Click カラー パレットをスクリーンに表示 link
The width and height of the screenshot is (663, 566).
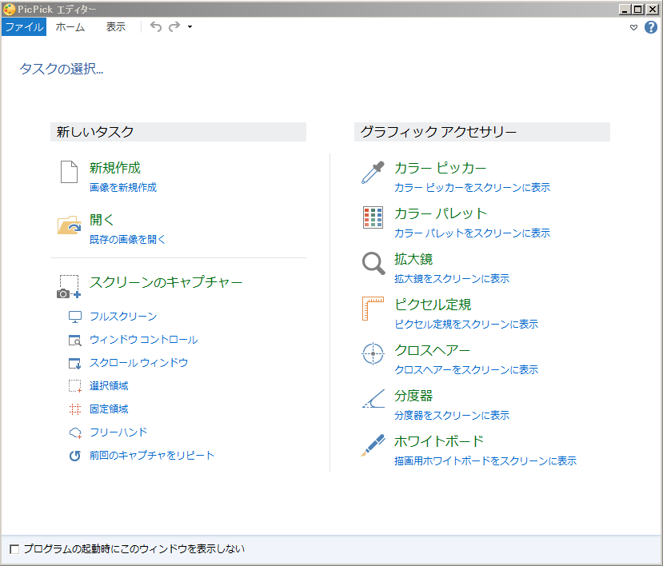coord(473,233)
